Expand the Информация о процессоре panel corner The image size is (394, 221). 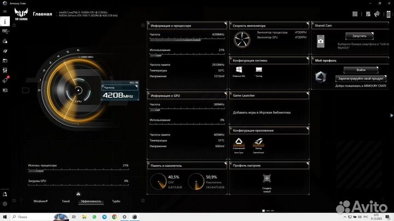click(x=225, y=24)
